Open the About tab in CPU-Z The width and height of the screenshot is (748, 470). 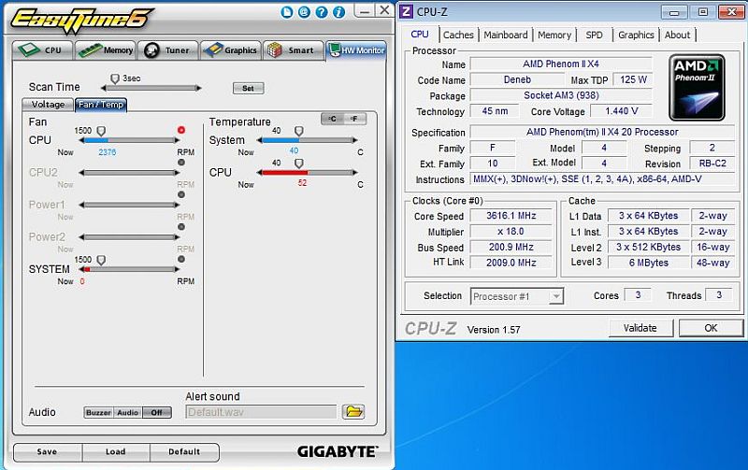(677, 35)
